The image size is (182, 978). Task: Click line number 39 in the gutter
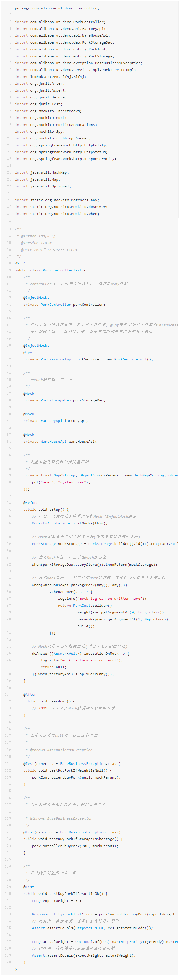click(9, 270)
